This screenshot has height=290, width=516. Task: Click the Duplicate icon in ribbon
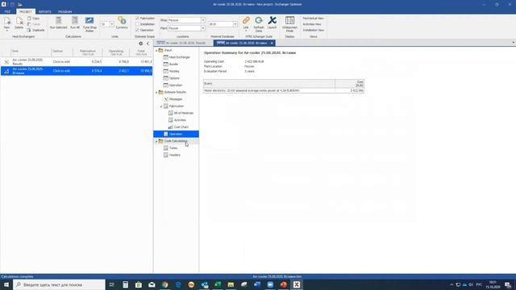[29, 30]
